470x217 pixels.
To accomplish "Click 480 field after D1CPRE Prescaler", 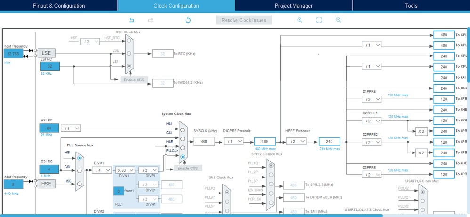I will pos(265,142).
